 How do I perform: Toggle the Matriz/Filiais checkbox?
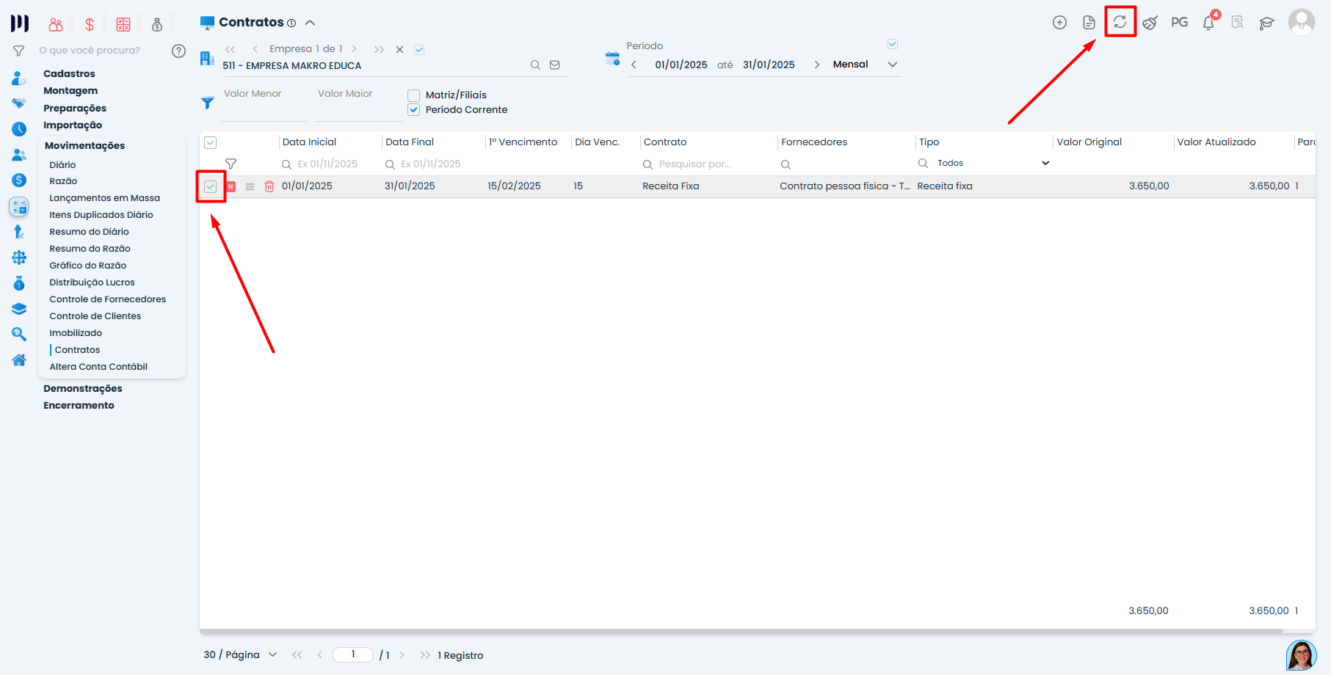point(413,95)
